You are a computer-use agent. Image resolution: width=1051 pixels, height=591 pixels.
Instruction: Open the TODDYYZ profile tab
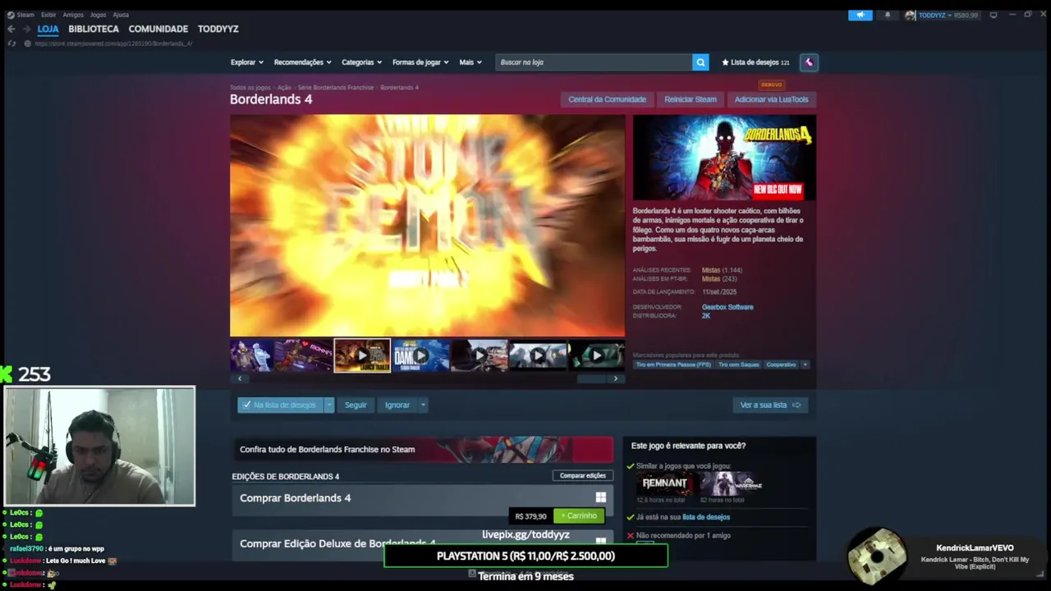click(218, 29)
